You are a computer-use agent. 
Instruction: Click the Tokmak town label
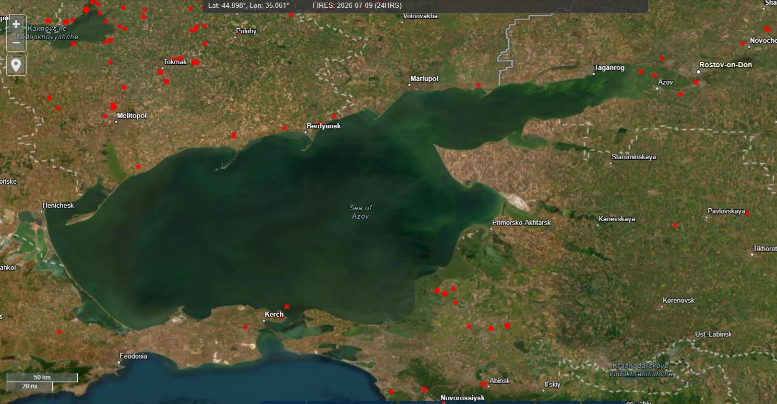pos(175,62)
